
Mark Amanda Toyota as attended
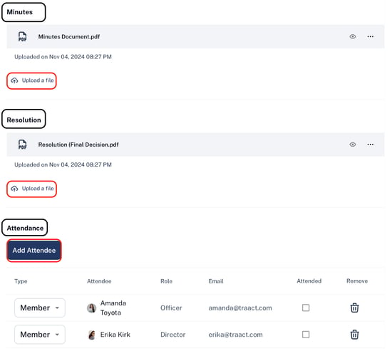pos(306,308)
